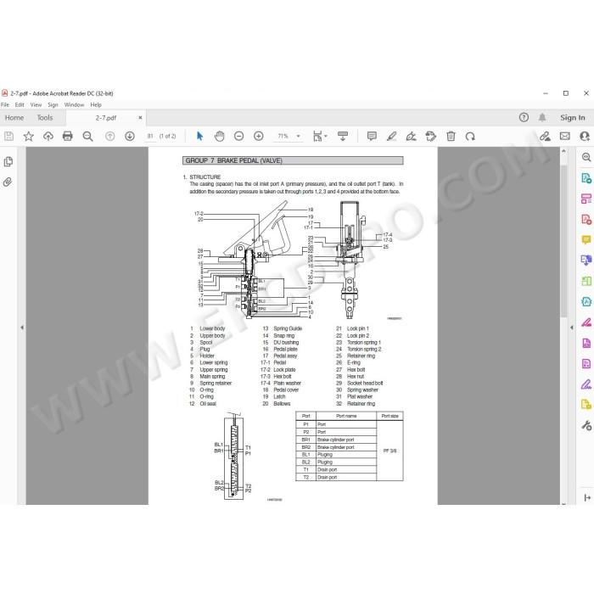Open the File menu
Image resolution: width=594 pixels, height=594 pixels.
point(5,104)
